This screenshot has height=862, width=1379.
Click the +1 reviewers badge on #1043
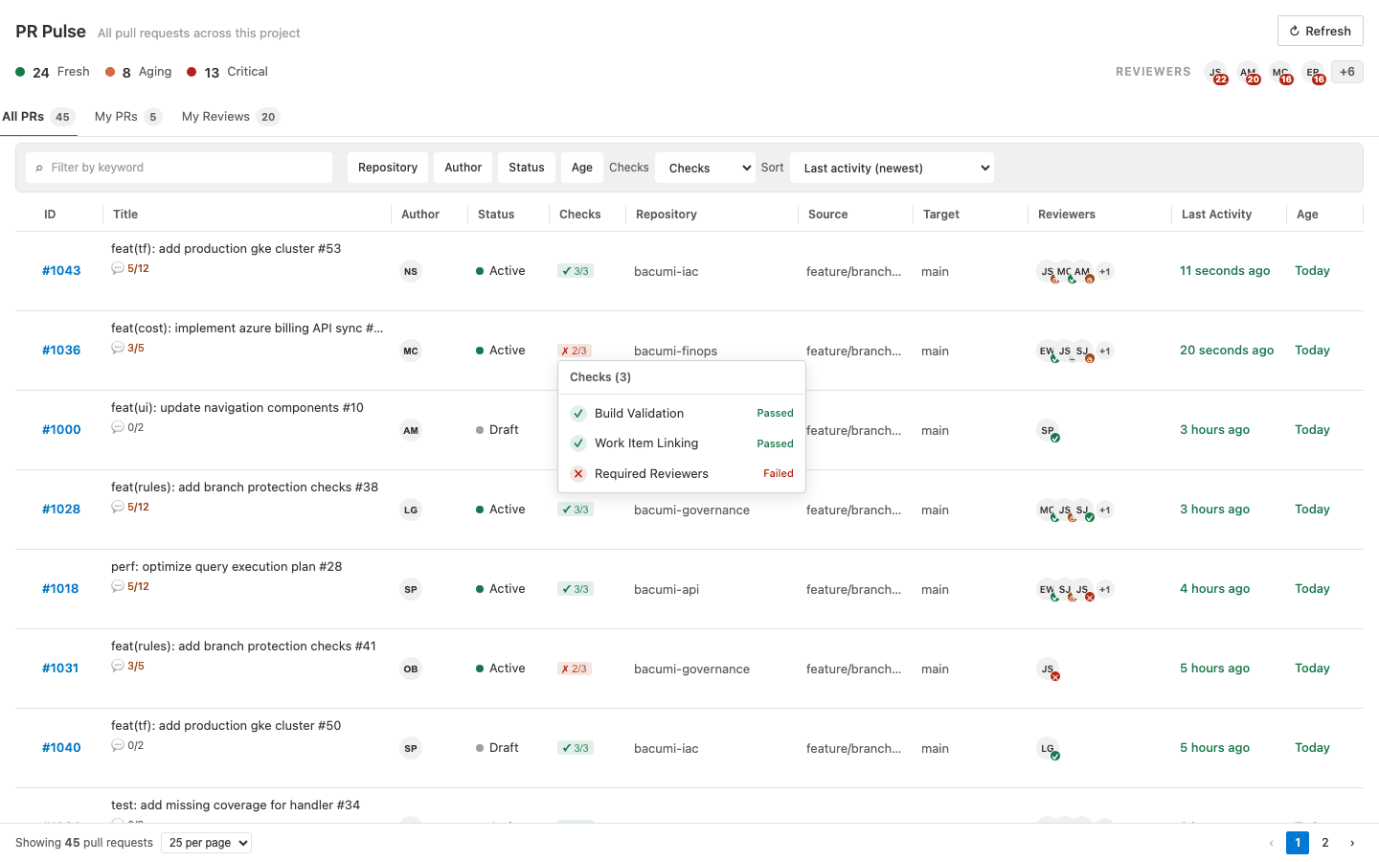click(x=1105, y=271)
